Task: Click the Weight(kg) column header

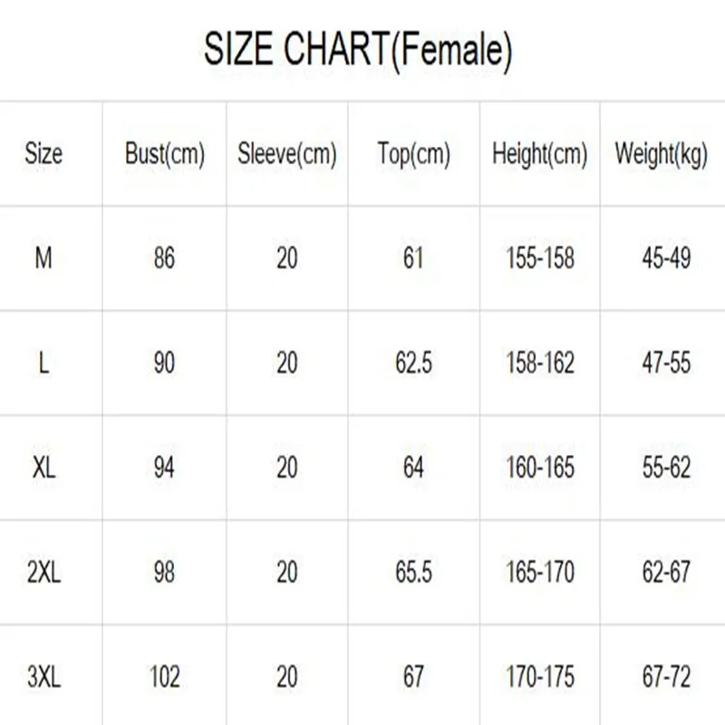Action: (662, 154)
